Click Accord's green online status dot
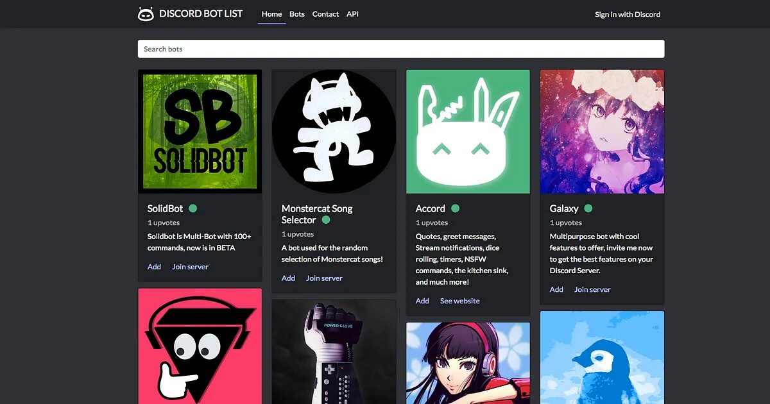The width and height of the screenshot is (770, 404). coord(456,208)
